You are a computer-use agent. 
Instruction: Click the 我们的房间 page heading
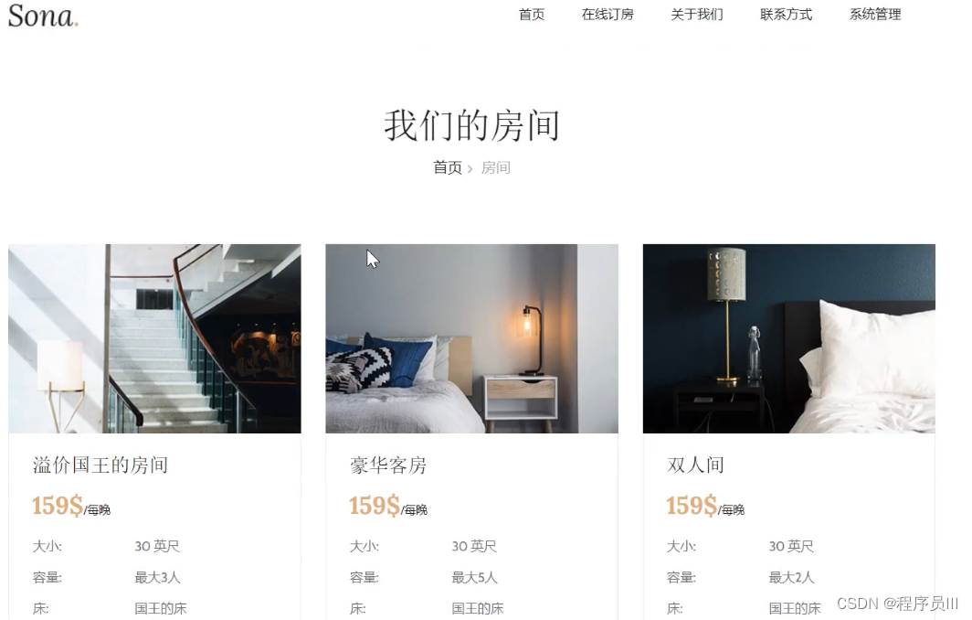471,125
